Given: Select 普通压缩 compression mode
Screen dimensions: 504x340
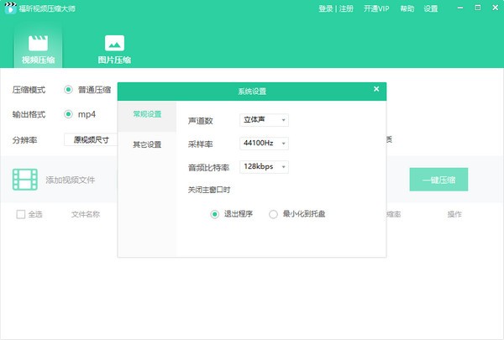Looking at the screenshot, I should tap(68, 89).
